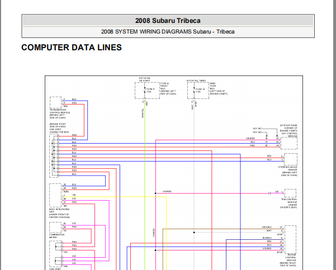
Task: Click the CAN Joint Connector B301 label
Action: pos(59,128)
